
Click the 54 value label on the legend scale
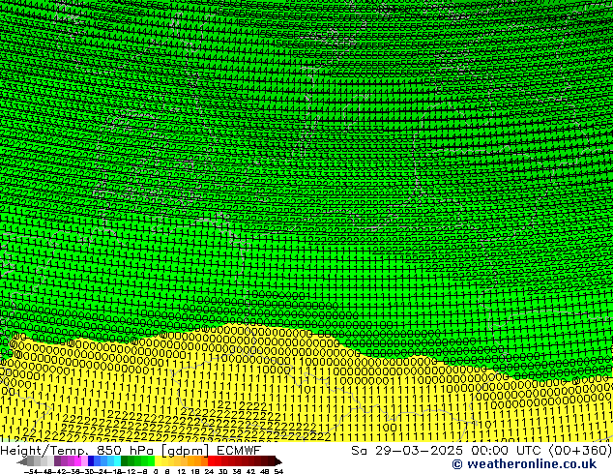[277, 471]
